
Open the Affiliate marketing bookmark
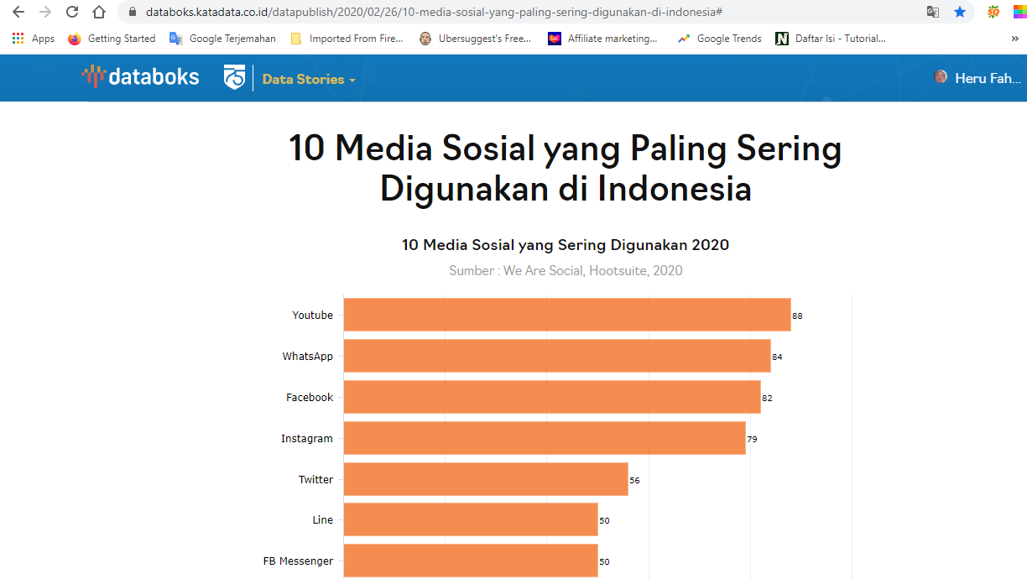603,38
